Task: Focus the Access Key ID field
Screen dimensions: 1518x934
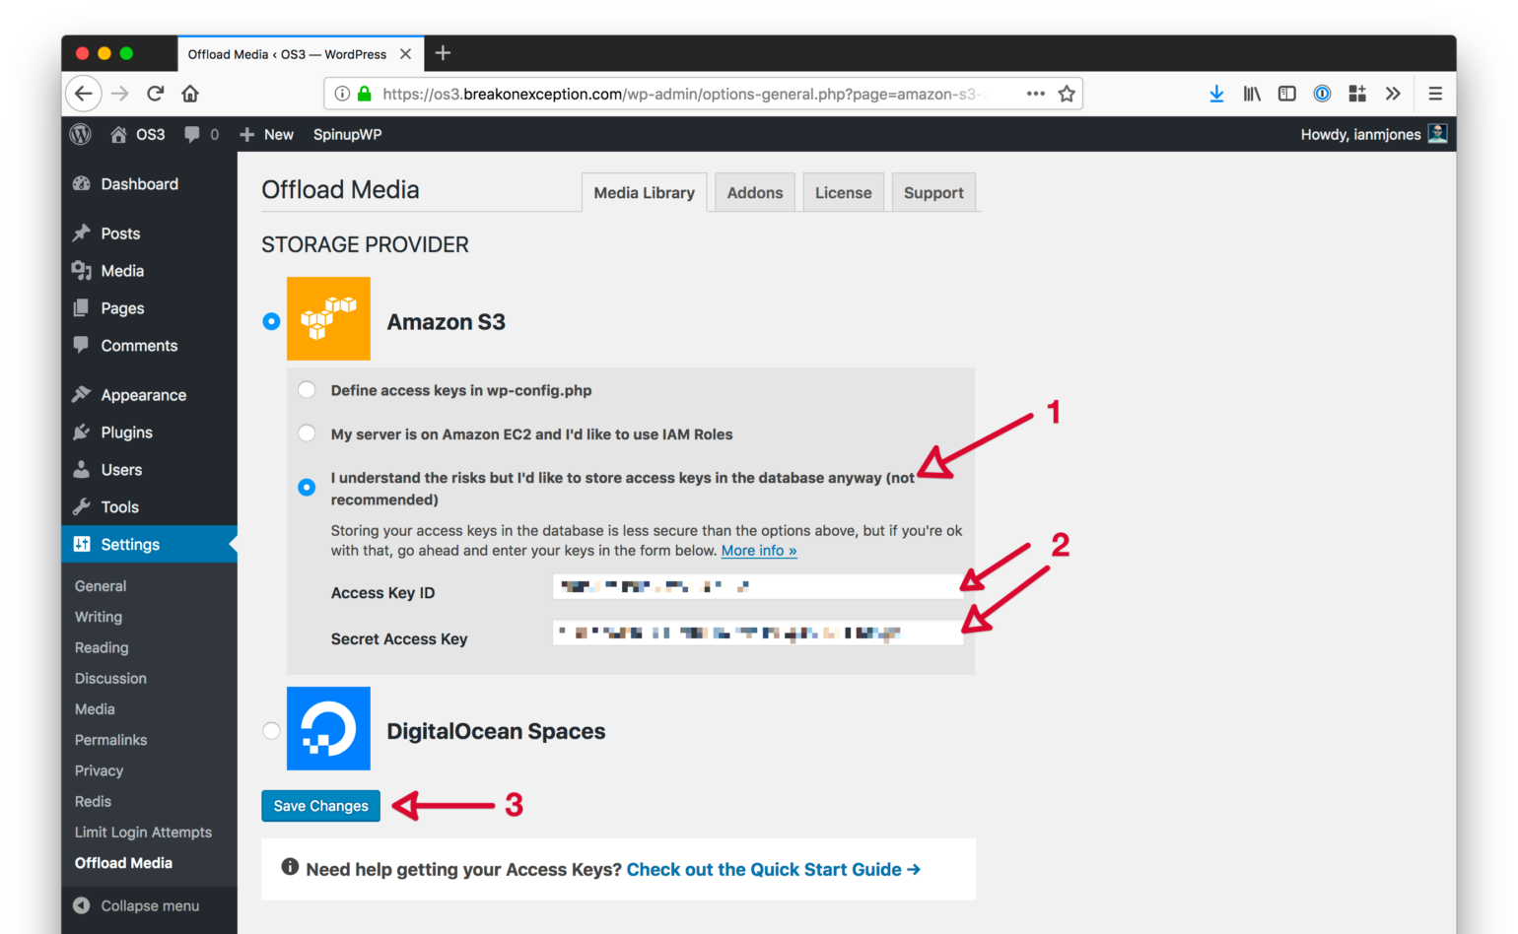Action: [x=757, y=586]
